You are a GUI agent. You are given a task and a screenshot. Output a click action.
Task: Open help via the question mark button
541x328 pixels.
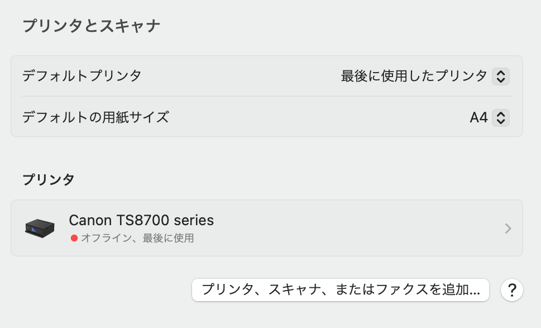pyautogui.click(x=511, y=290)
